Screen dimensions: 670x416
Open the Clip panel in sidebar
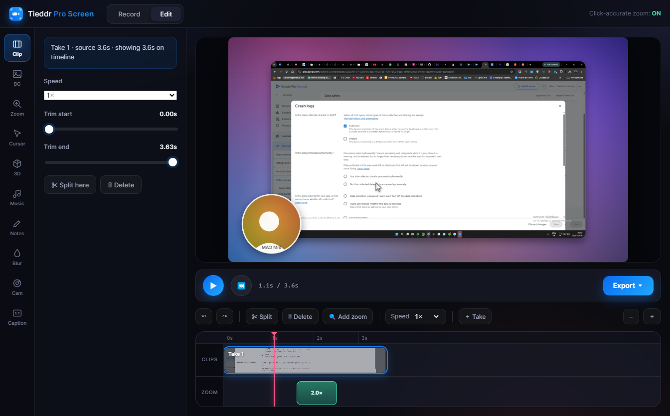point(17,48)
